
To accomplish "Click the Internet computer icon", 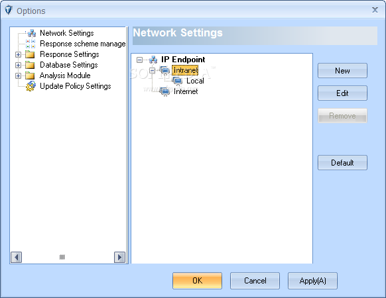I will coord(165,91).
